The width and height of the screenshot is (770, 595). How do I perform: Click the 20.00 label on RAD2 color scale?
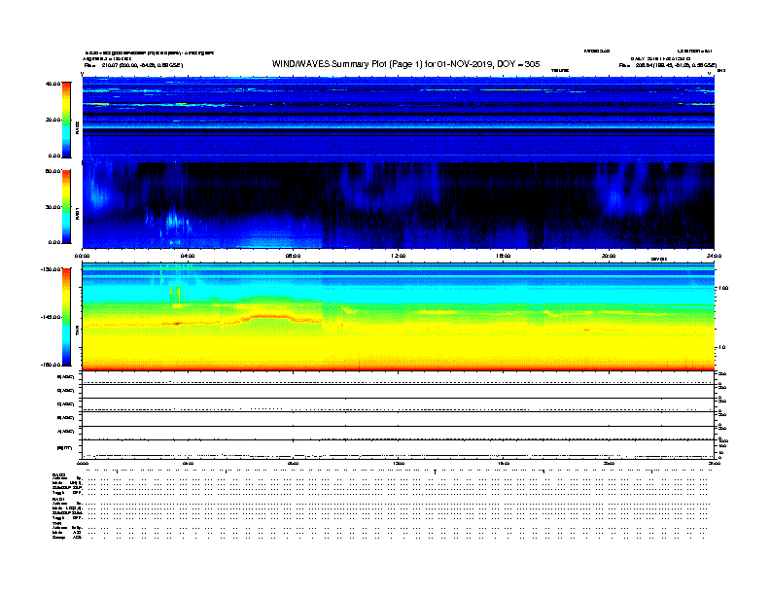coord(52,120)
